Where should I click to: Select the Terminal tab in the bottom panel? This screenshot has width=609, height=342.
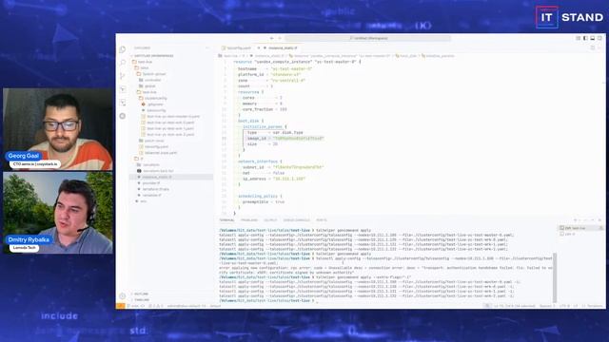(227, 220)
